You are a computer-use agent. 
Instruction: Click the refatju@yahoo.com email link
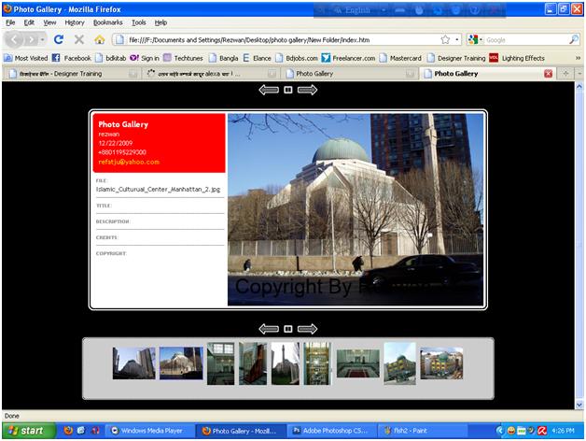coord(129,162)
